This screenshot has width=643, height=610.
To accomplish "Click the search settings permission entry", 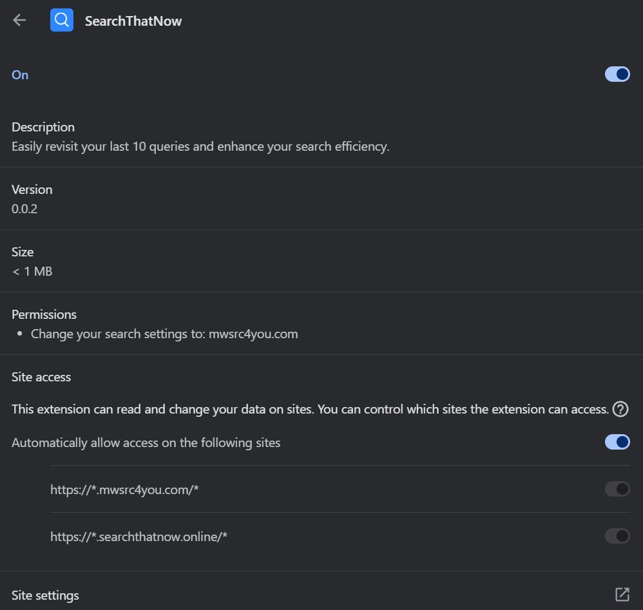I will point(164,334).
